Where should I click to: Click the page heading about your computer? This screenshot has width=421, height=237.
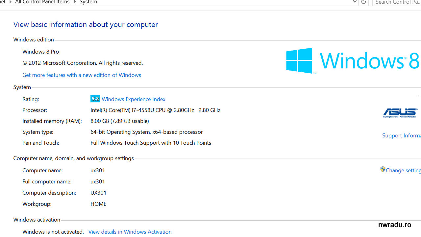86,25
